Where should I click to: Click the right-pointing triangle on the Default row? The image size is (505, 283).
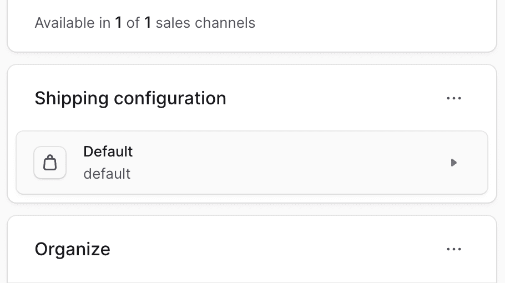pyautogui.click(x=453, y=163)
